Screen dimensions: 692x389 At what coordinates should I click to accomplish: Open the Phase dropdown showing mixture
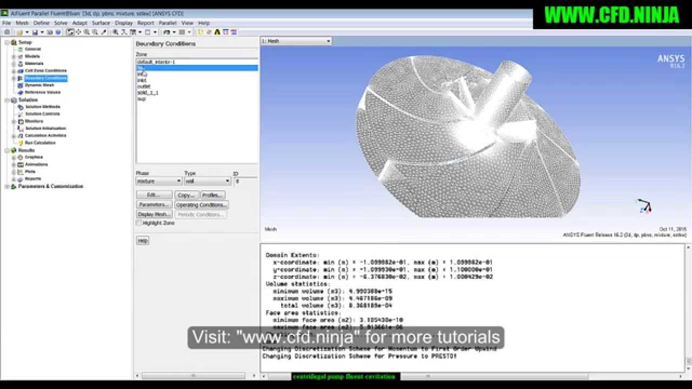pos(158,182)
